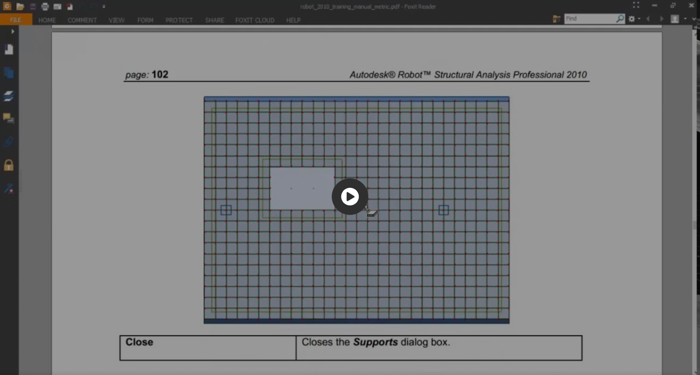Open the search settings gear dropdown
The height and width of the screenshot is (375, 700).
point(634,19)
